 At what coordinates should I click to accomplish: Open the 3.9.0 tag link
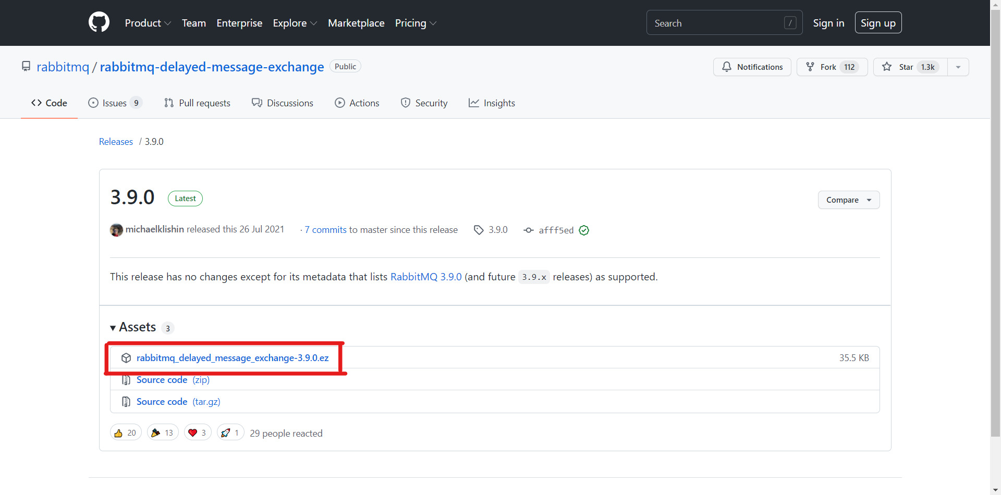pos(498,230)
